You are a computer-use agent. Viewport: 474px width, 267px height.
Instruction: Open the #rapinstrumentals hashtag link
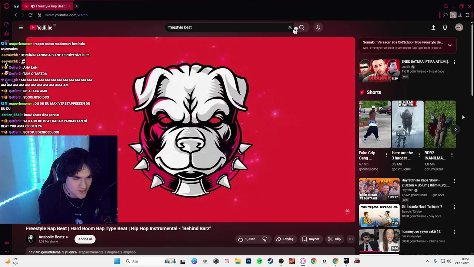(92, 252)
